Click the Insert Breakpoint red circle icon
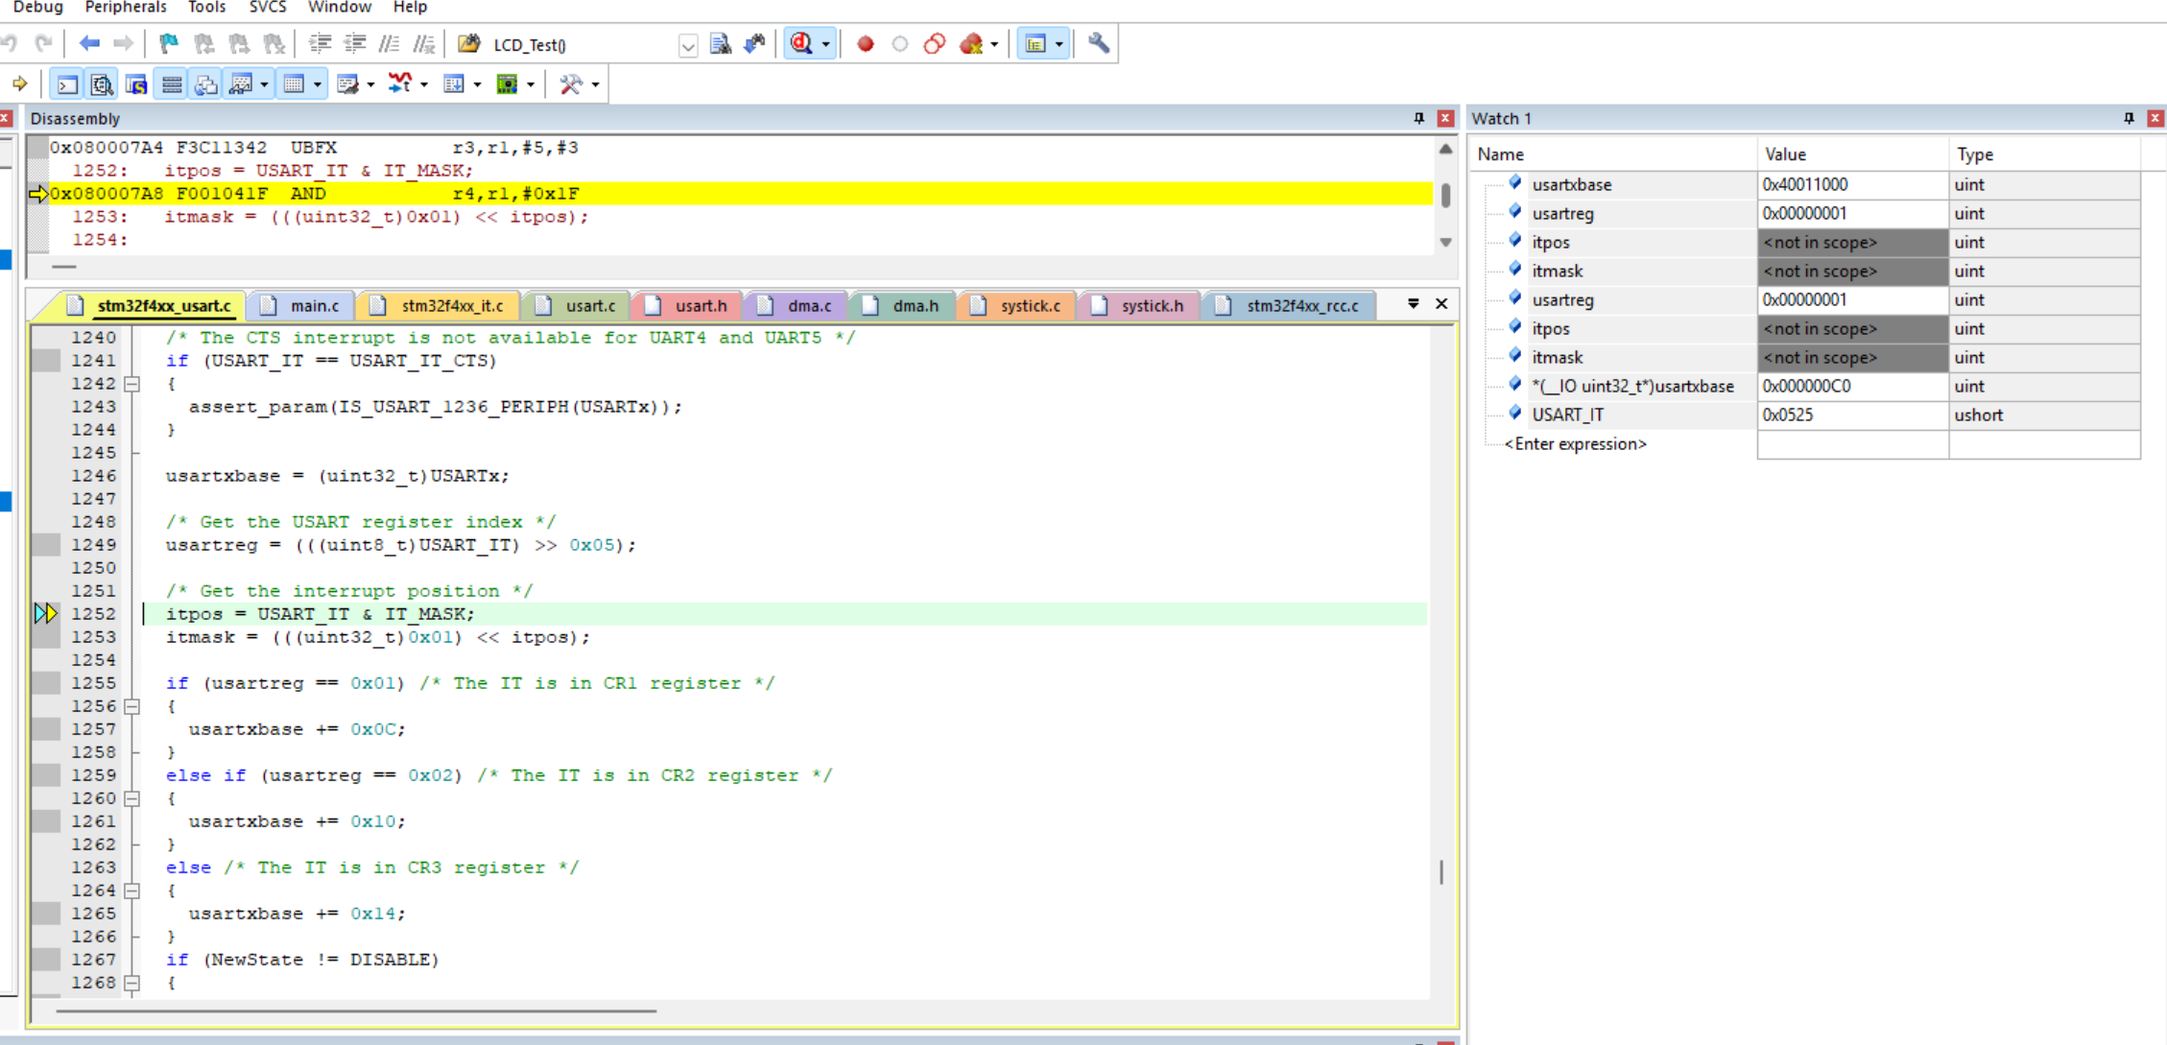This screenshot has height=1045, width=2167. tap(865, 44)
